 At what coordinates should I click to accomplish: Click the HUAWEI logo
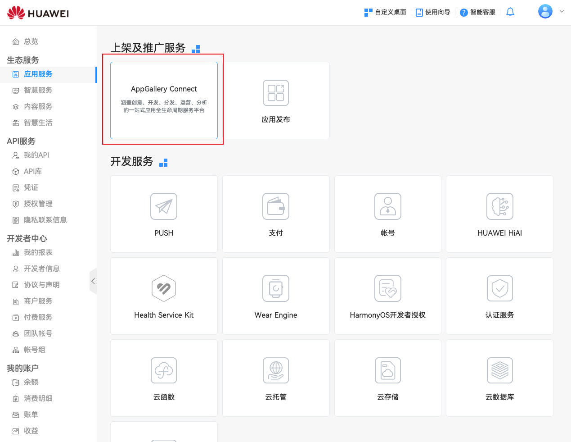[38, 13]
